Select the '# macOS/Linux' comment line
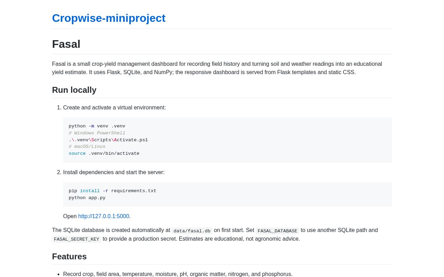Viewport: 444px width, 277px height. (x=87, y=146)
